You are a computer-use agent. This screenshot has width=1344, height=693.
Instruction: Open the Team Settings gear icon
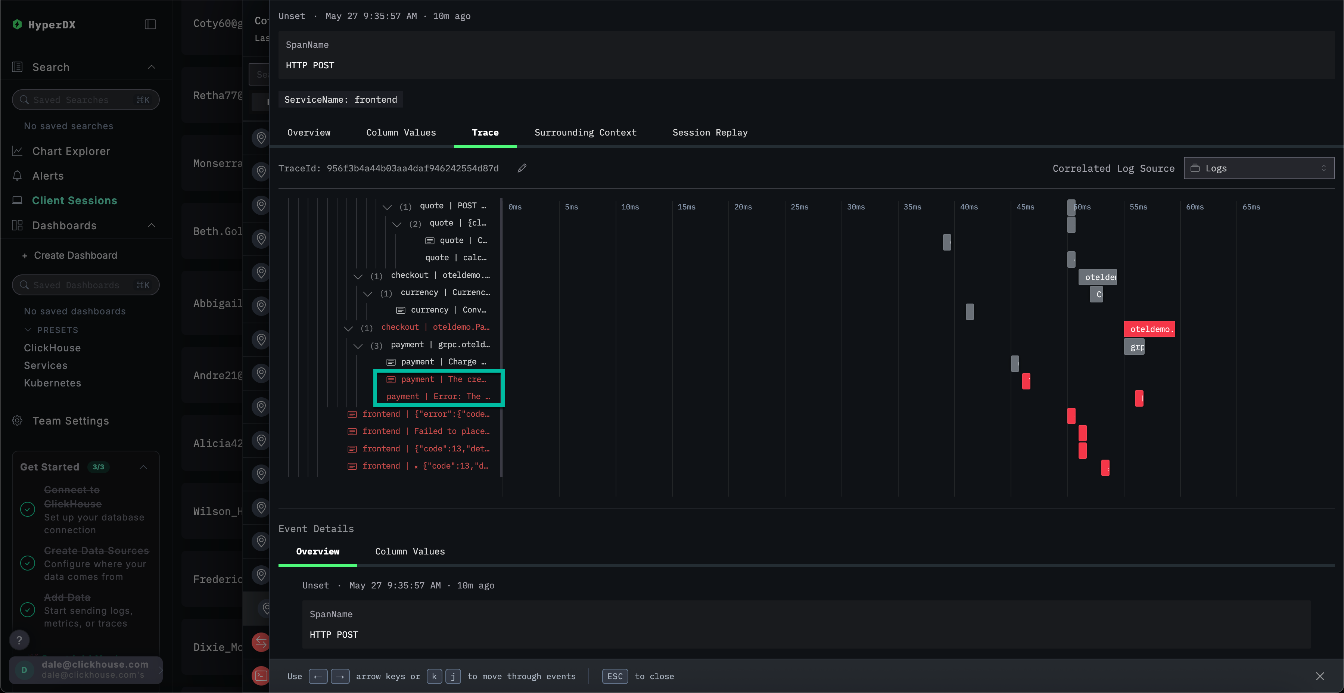point(17,420)
